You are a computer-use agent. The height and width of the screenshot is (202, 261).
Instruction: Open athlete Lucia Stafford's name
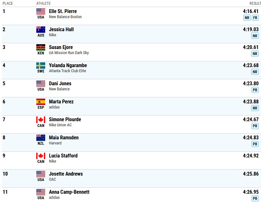click(63, 156)
